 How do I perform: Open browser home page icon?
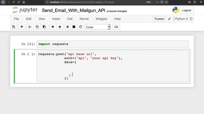pos(24,2)
